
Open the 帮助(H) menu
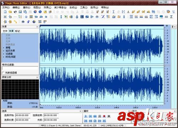click(x=105, y=7)
